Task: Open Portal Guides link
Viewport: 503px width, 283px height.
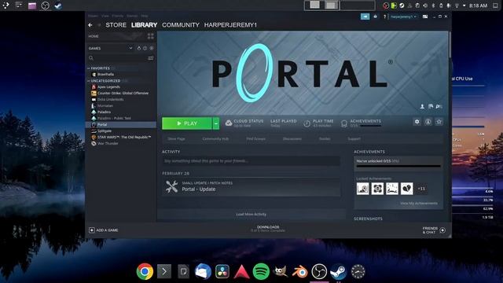Action: [x=325, y=139]
